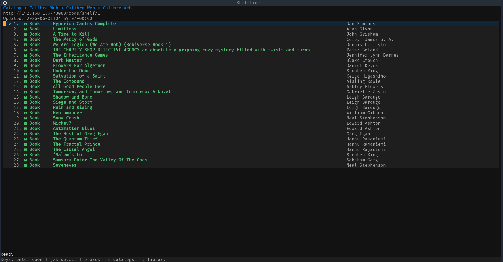Select the Limitless title

(65, 29)
